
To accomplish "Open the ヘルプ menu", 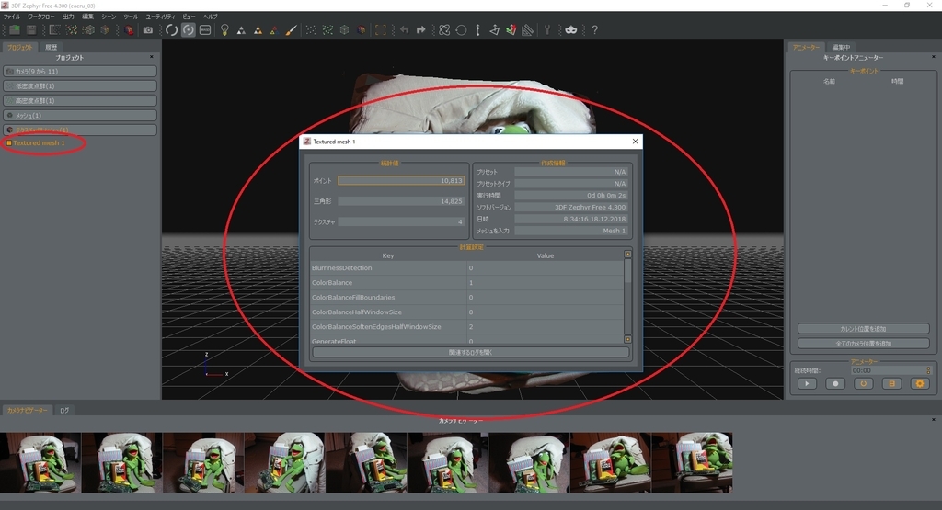I will click(x=211, y=17).
